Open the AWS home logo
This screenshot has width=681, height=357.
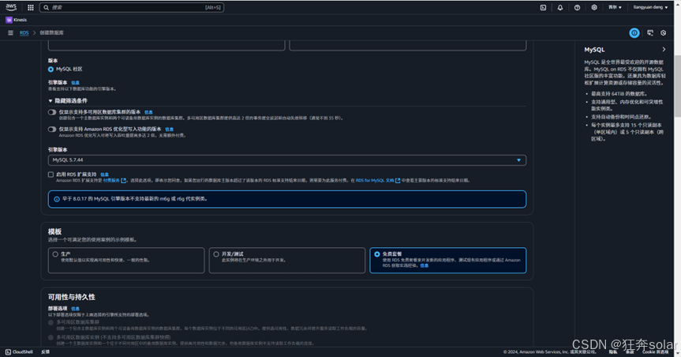tap(11, 7)
